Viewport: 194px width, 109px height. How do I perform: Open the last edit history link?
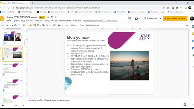100,21
